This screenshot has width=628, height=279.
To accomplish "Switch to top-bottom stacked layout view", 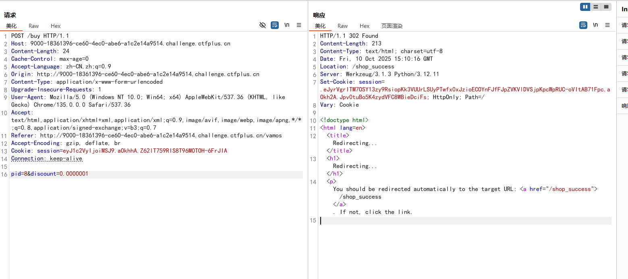I will click(595, 7).
